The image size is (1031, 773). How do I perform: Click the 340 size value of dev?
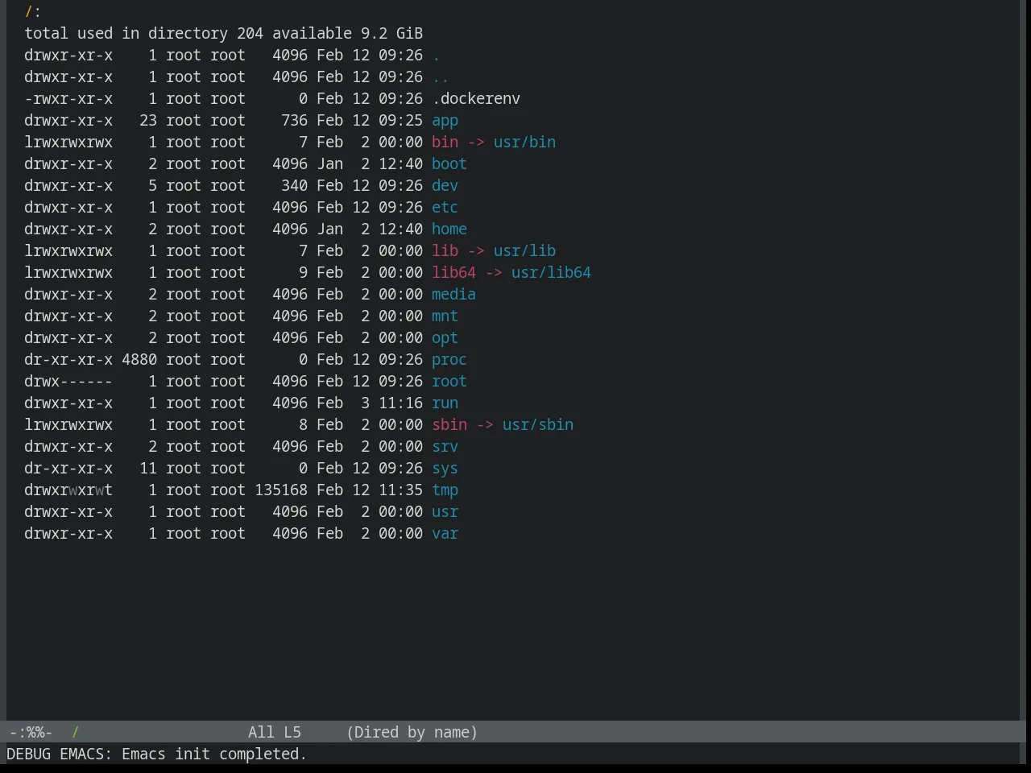[x=294, y=186]
